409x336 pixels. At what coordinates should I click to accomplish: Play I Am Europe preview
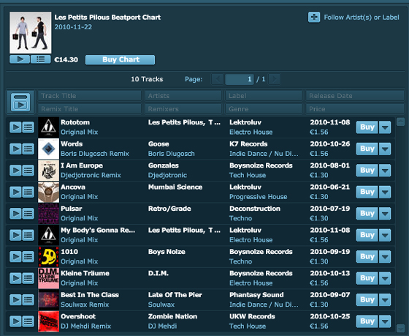pos(15,171)
